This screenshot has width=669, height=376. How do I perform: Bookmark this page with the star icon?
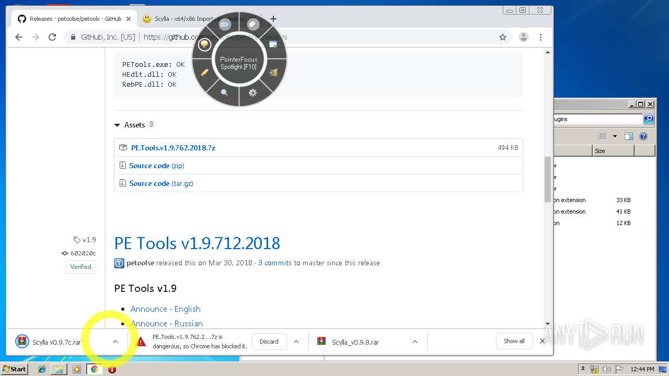pos(503,37)
